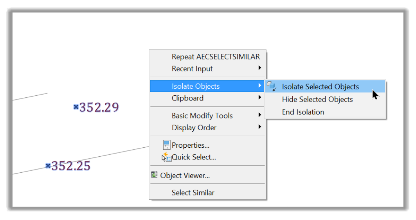The width and height of the screenshot is (416, 220).
Task: Select the 352.25 point marker
Action: coord(48,166)
